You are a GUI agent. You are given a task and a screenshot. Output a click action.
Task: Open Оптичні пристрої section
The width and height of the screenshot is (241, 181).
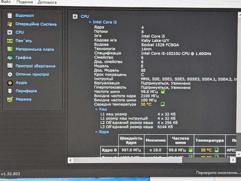[32, 74]
